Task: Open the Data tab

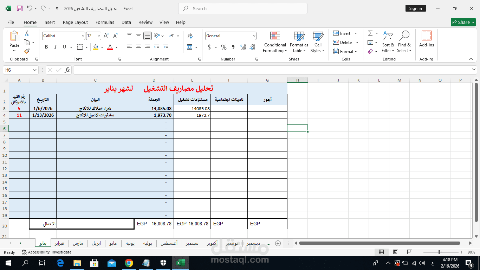Action: pos(126,22)
